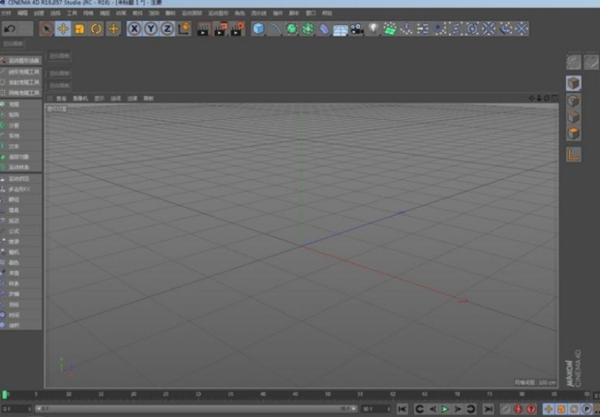Choose 公式 (Formula) effector in list
This screenshot has height=417, width=600.
[x=20, y=230]
